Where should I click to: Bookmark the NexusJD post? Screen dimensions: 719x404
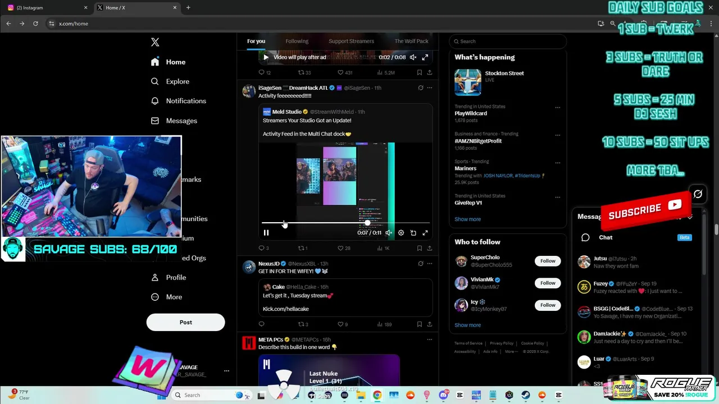coord(420,324)
